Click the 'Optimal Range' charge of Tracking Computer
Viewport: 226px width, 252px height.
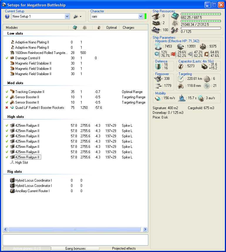[x=132, y=92]
